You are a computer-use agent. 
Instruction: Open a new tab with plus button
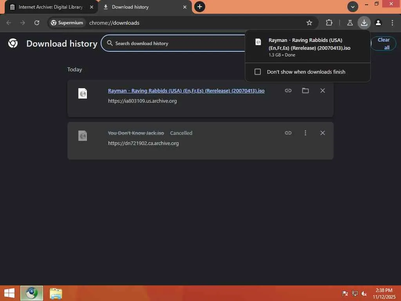tap(200, 7)
